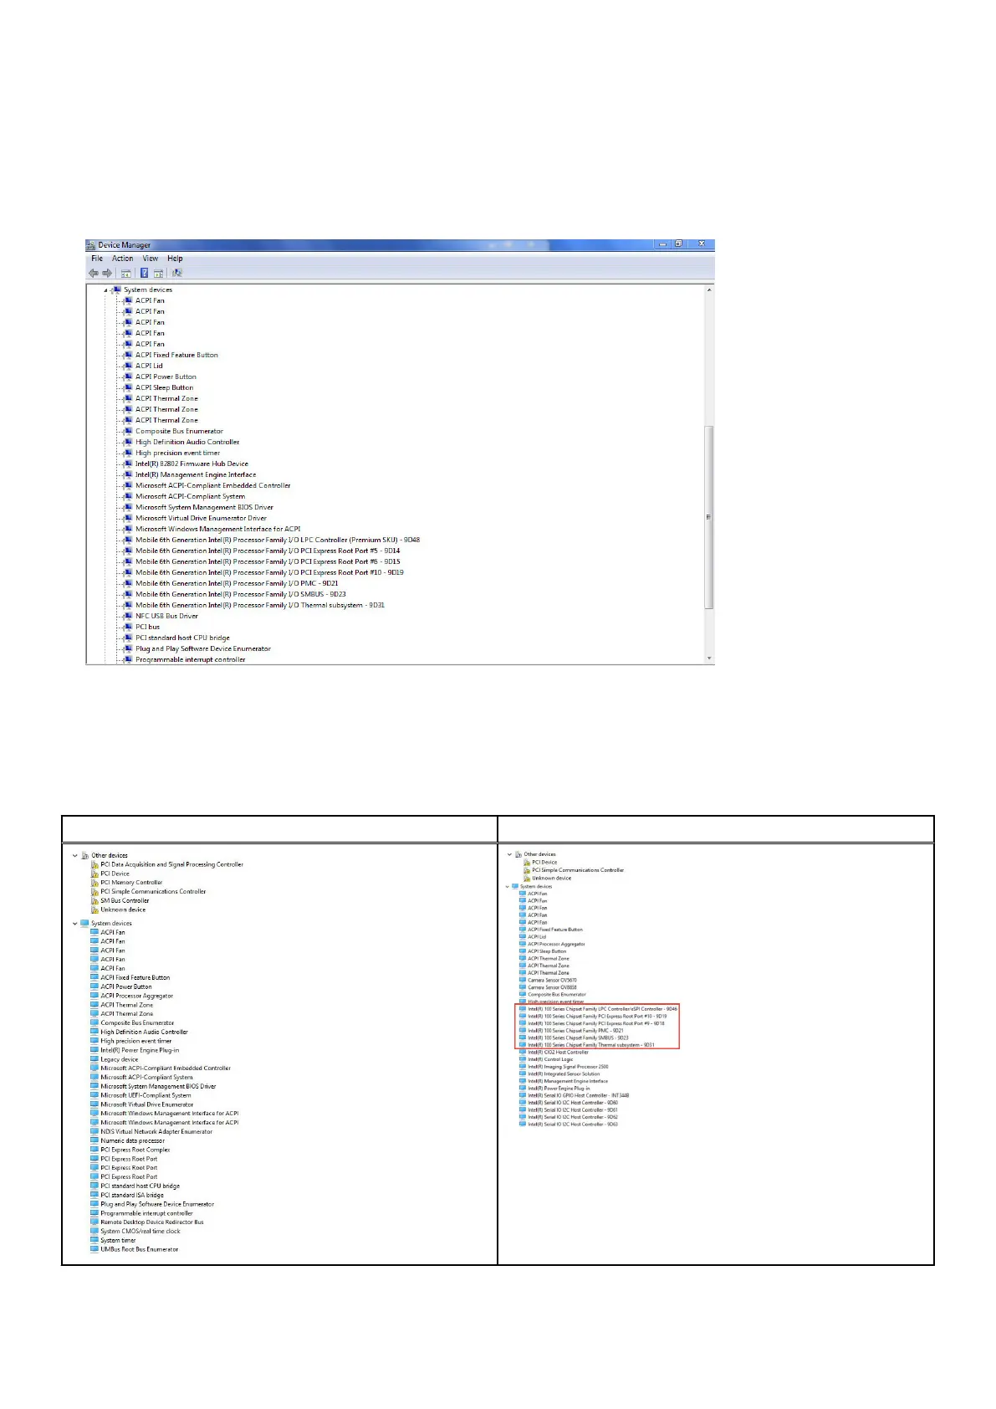Click scrollbar down arrow in Device Manager window

(709, 658)
